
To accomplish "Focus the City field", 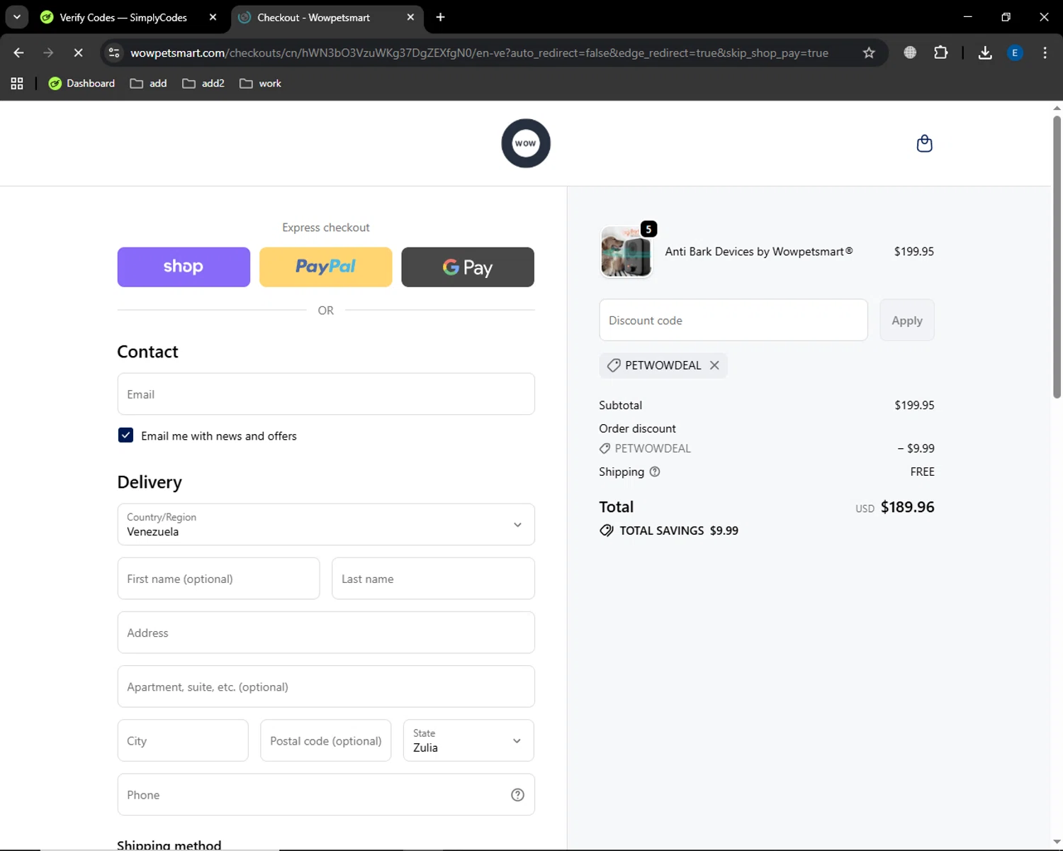I will click(x=183, y=740).
